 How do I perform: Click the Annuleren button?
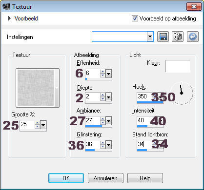(105, 178)
